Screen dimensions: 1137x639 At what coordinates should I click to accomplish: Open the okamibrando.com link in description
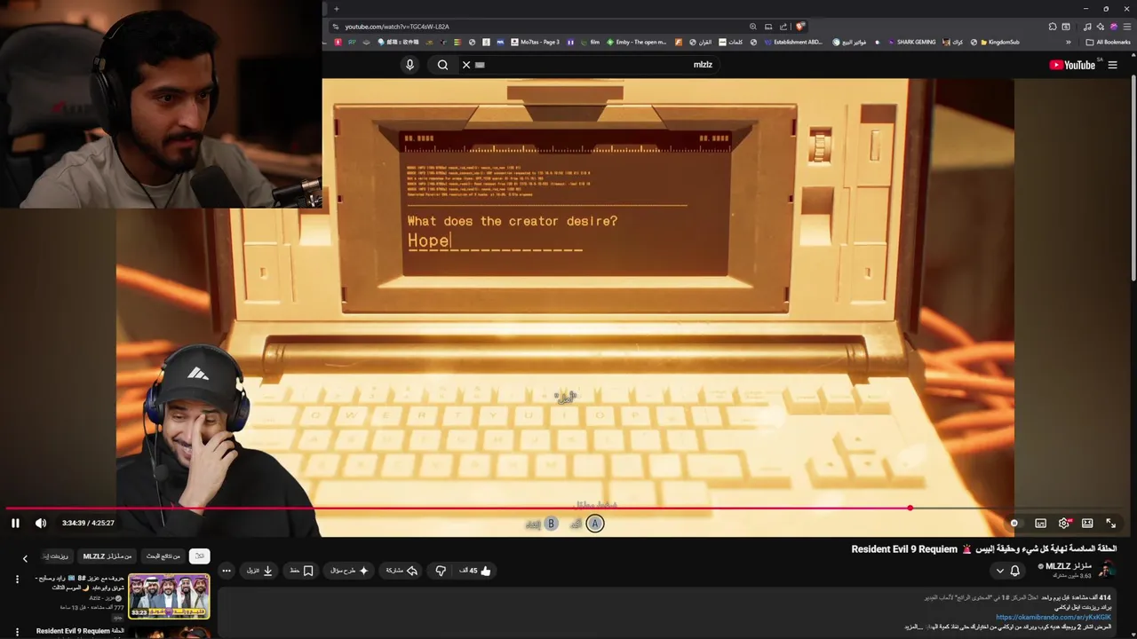coord(1054,617)
